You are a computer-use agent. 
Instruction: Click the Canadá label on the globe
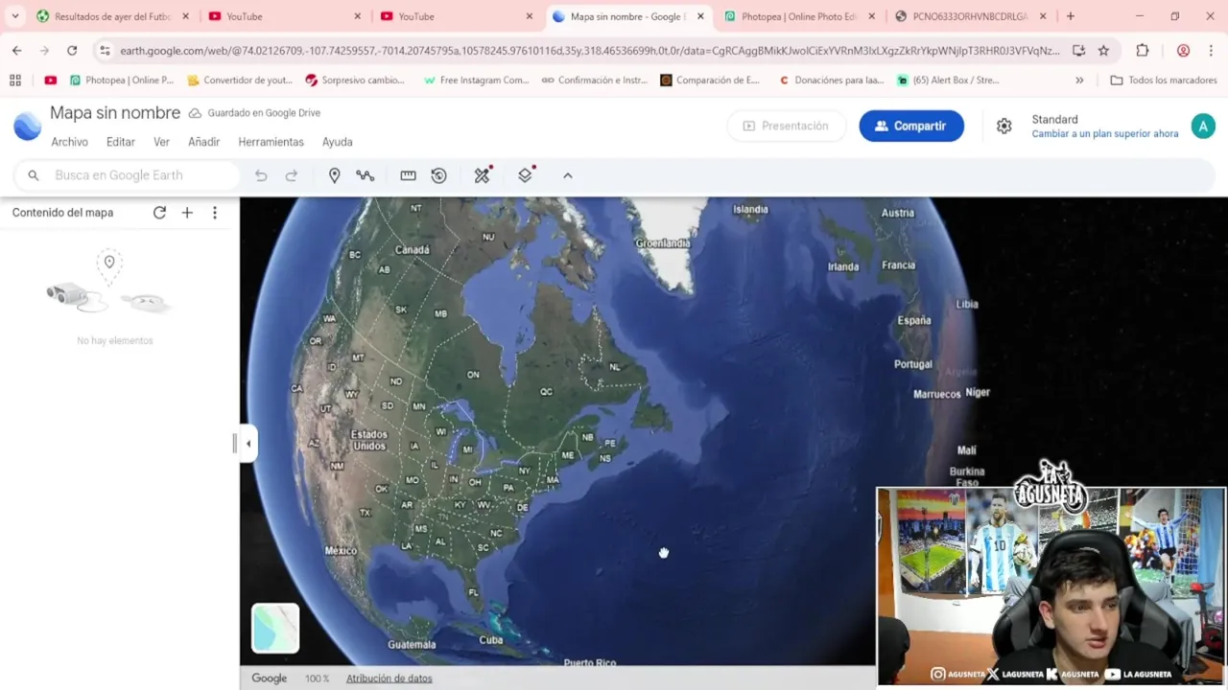point(413,250)
